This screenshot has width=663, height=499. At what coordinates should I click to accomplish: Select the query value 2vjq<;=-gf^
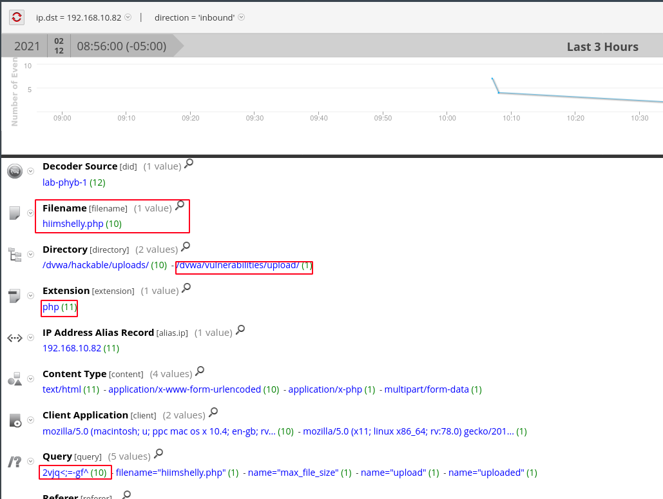click(64, 472)
